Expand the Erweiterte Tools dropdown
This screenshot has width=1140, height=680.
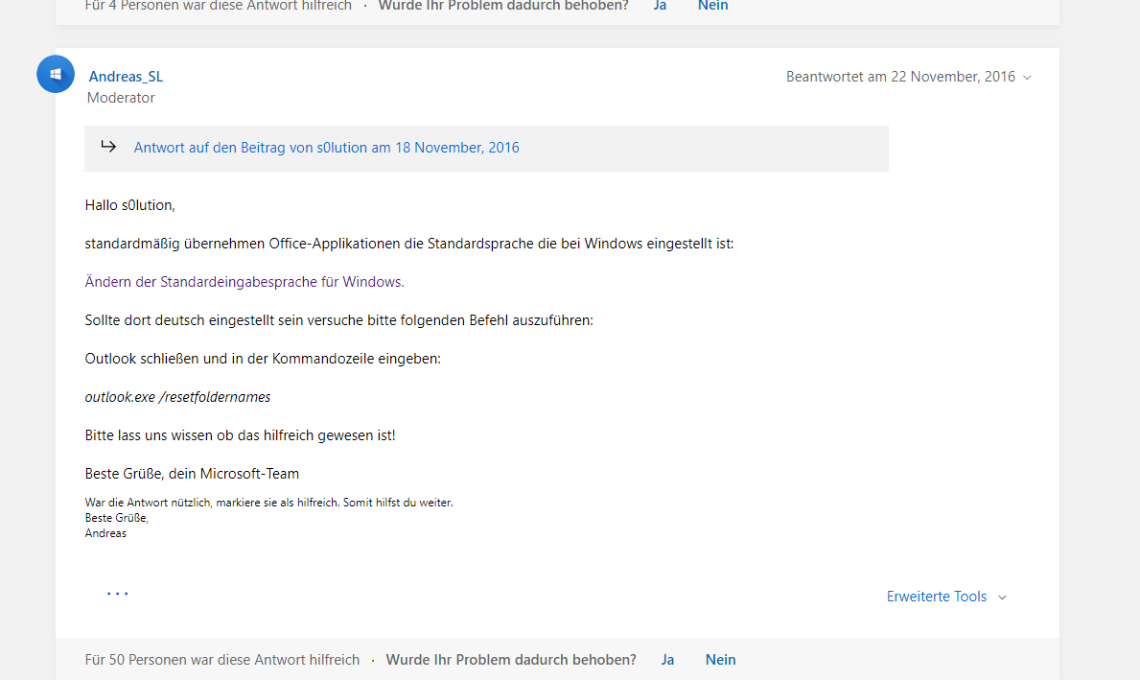click(936, 596)
